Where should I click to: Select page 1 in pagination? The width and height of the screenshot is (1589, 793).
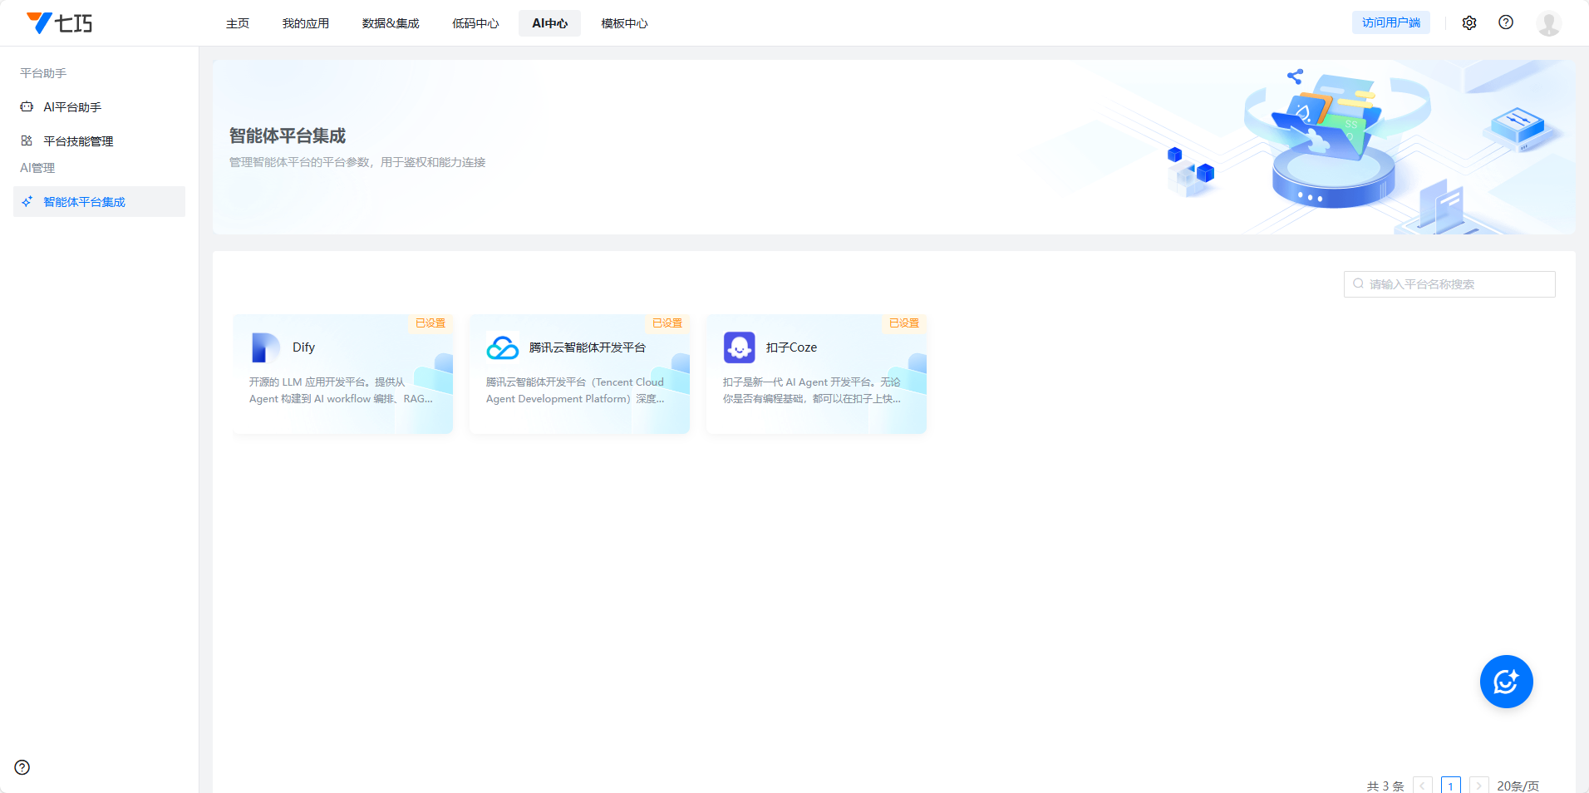1450,786
